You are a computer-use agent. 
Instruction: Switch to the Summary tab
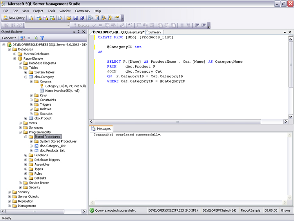tap(155, 32)
